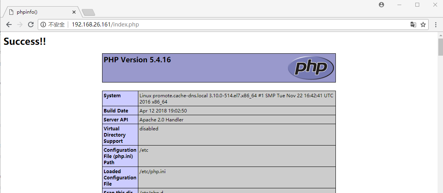Open site info via the insecure icon
443x193 pixels.
tap(43, 25)
